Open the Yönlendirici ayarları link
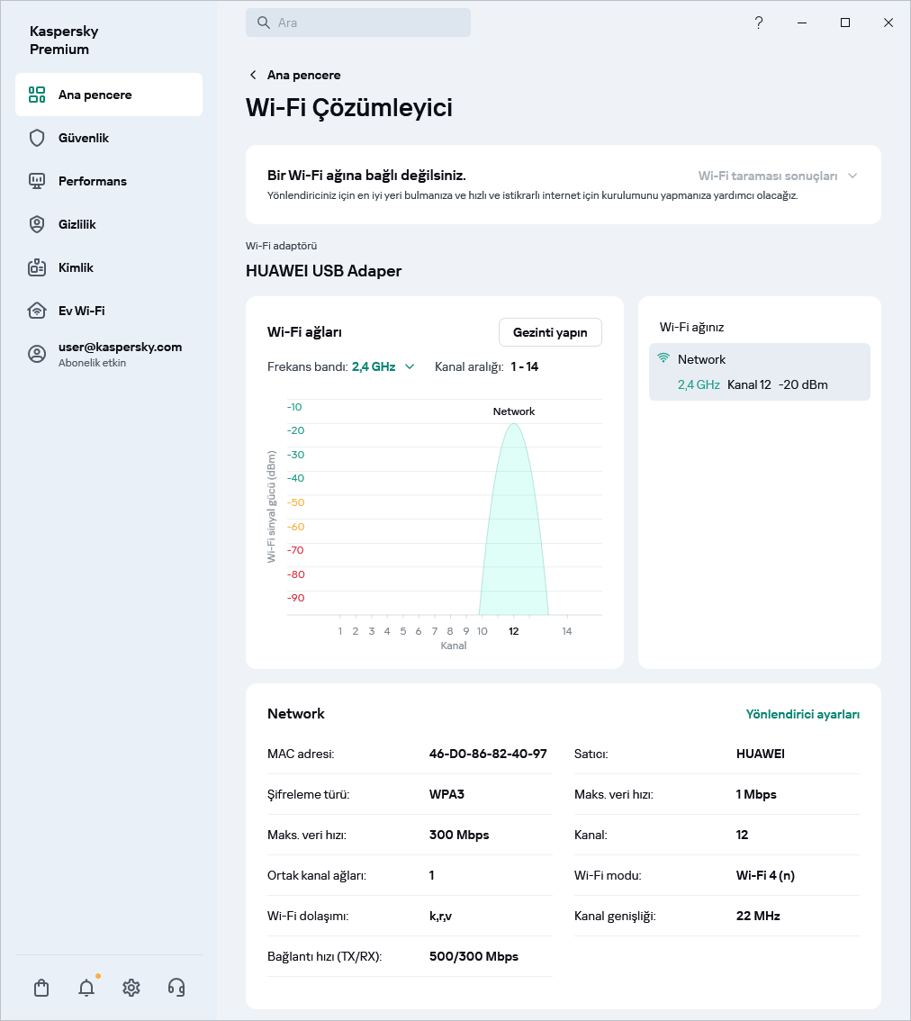This screenshot has height=1021, width=911. (x=802, y=714)
